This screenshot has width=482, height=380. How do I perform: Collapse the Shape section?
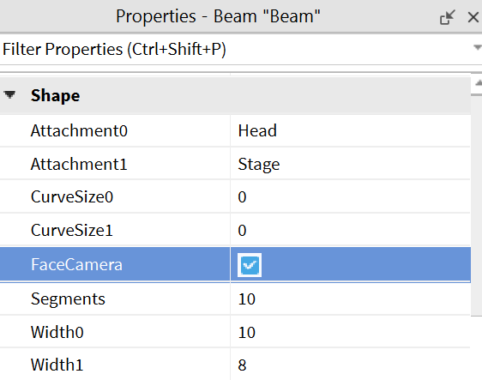pos(9,94)
